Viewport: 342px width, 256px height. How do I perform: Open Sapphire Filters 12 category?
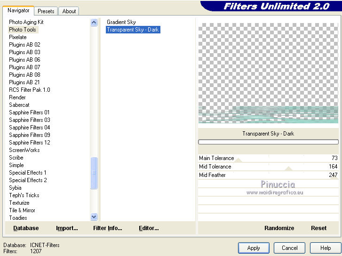(x=30, y=143)
